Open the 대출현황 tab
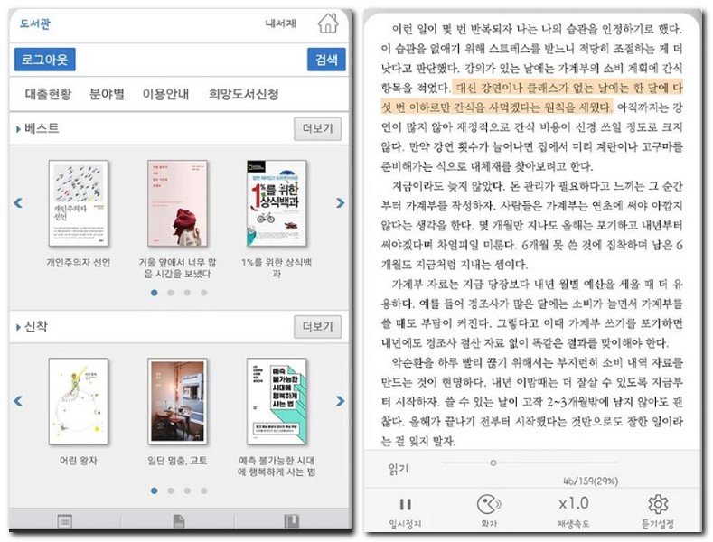Screen dimensions: 713x542 [49, 94]
